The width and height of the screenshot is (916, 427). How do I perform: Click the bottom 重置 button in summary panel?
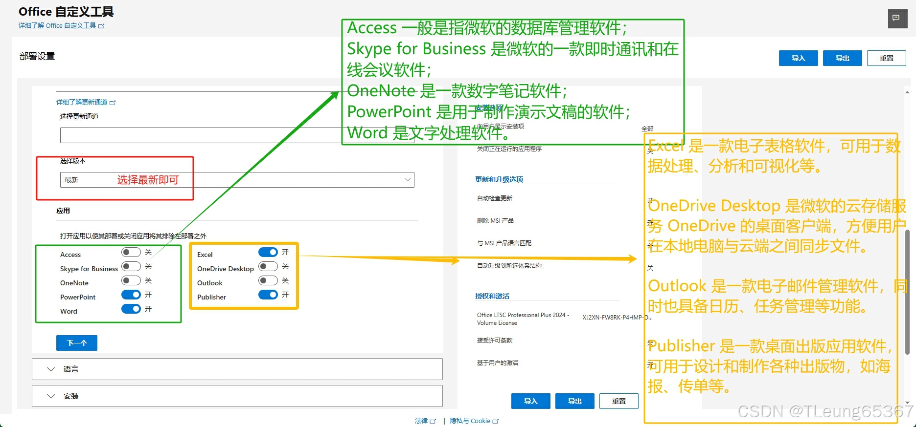coord(619,401)
